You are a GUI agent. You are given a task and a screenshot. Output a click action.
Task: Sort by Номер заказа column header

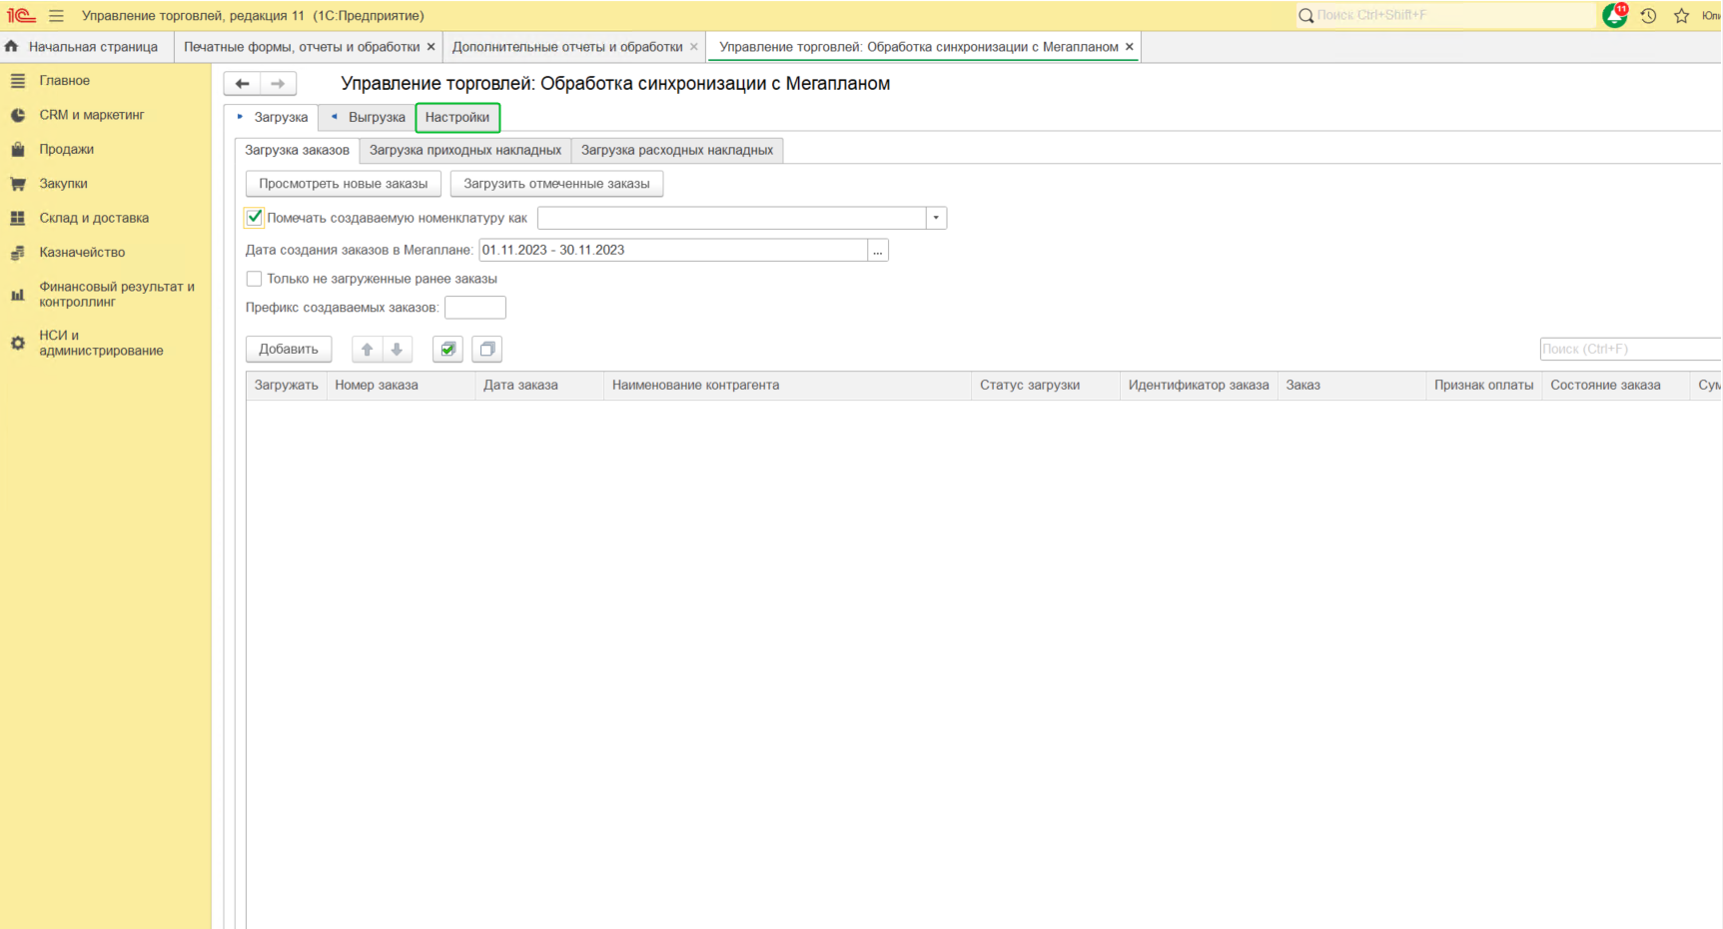pos(402,386)
